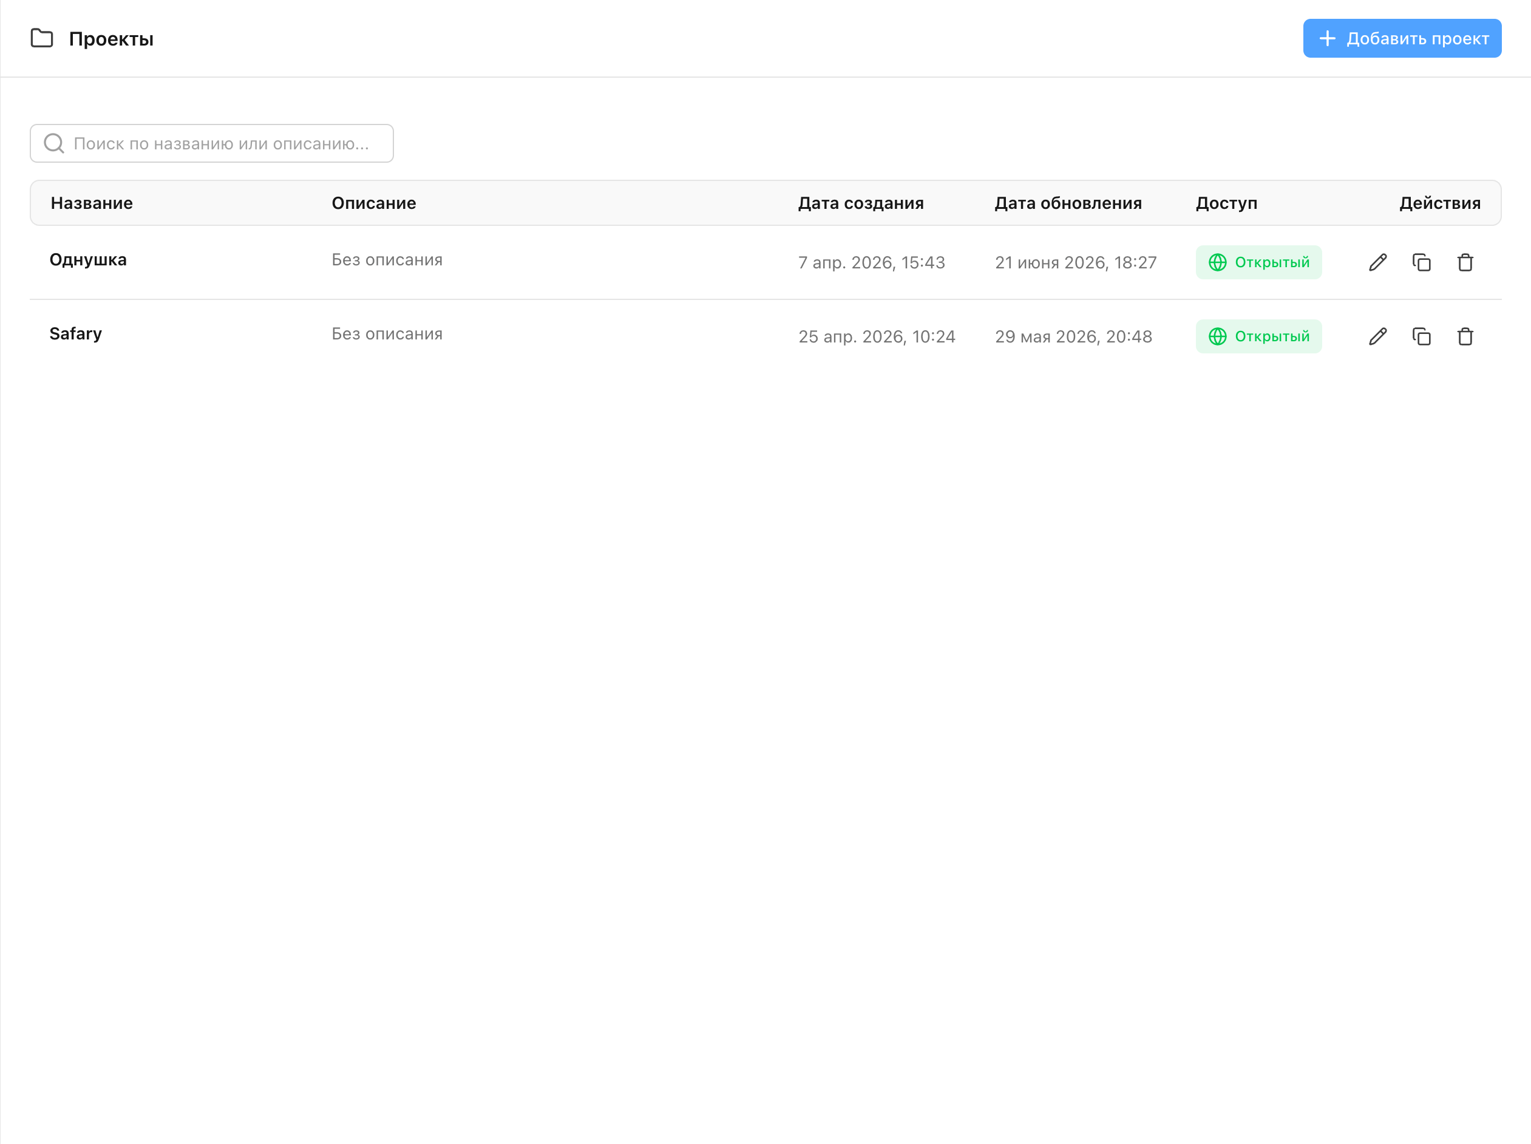Click the Открытый access badge for Однушка
This screenshot has width=1531, height=1144.
1258,262
